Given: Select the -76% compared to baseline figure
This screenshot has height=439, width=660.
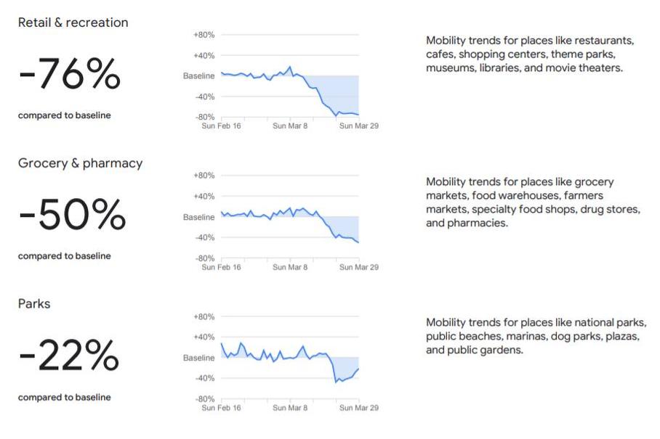Looking at the screenshot, I should tap(70, 73).
